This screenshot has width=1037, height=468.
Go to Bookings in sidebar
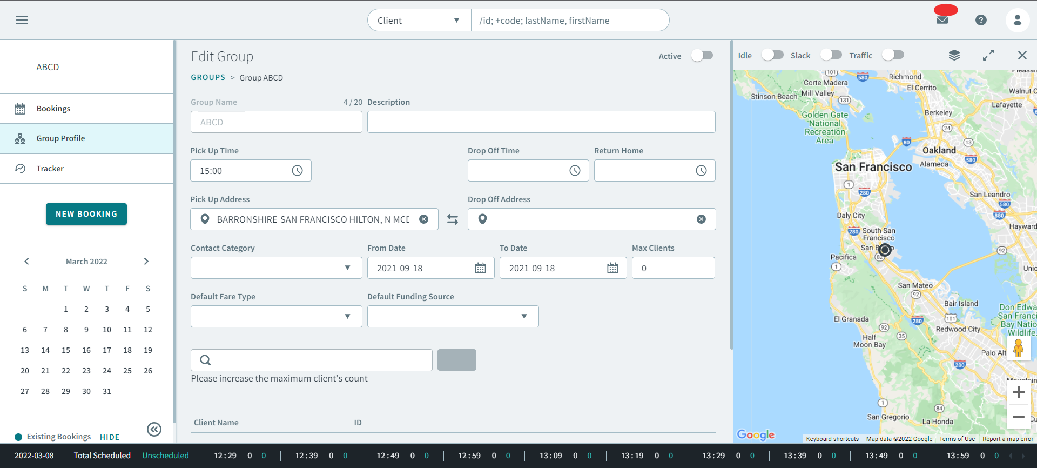[53, 109]
